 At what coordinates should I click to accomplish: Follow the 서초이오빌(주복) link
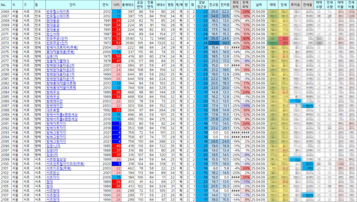coord(59,168)
